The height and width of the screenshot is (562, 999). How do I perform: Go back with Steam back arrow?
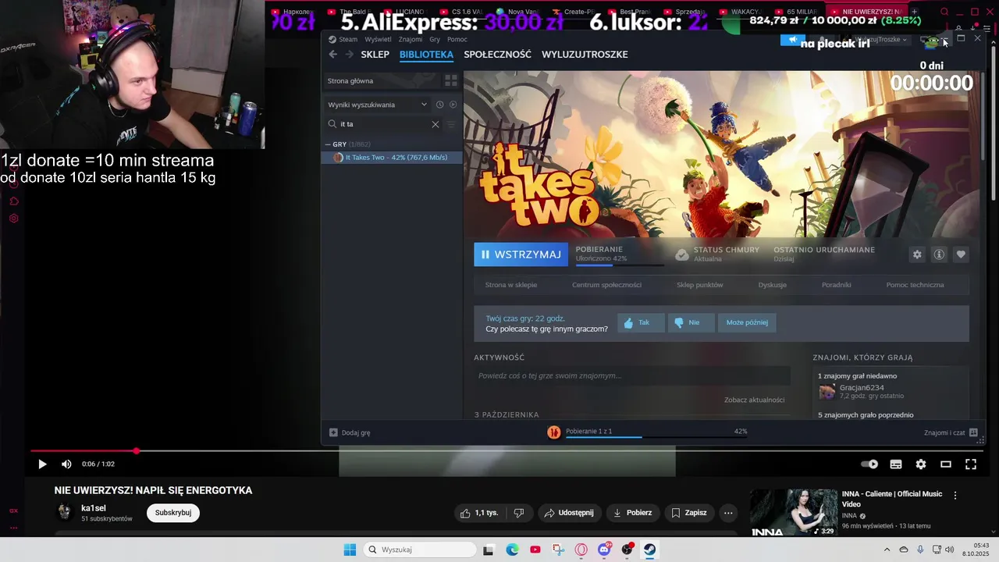[333, 55]
